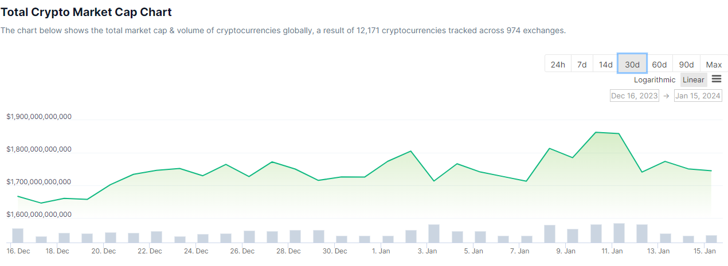Click the volume bar above 3. Jan
Viewport: 728px width, 266px height.
point(434,233)
